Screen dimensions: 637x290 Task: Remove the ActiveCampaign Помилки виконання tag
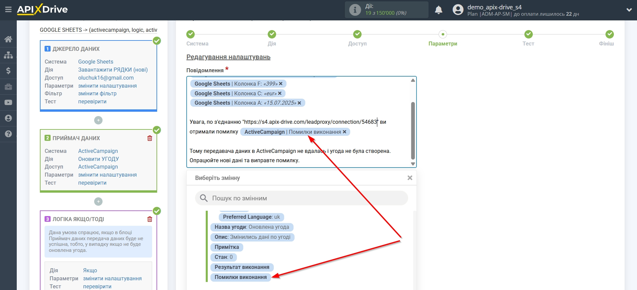pyautogui.click(x=344, y=132)
